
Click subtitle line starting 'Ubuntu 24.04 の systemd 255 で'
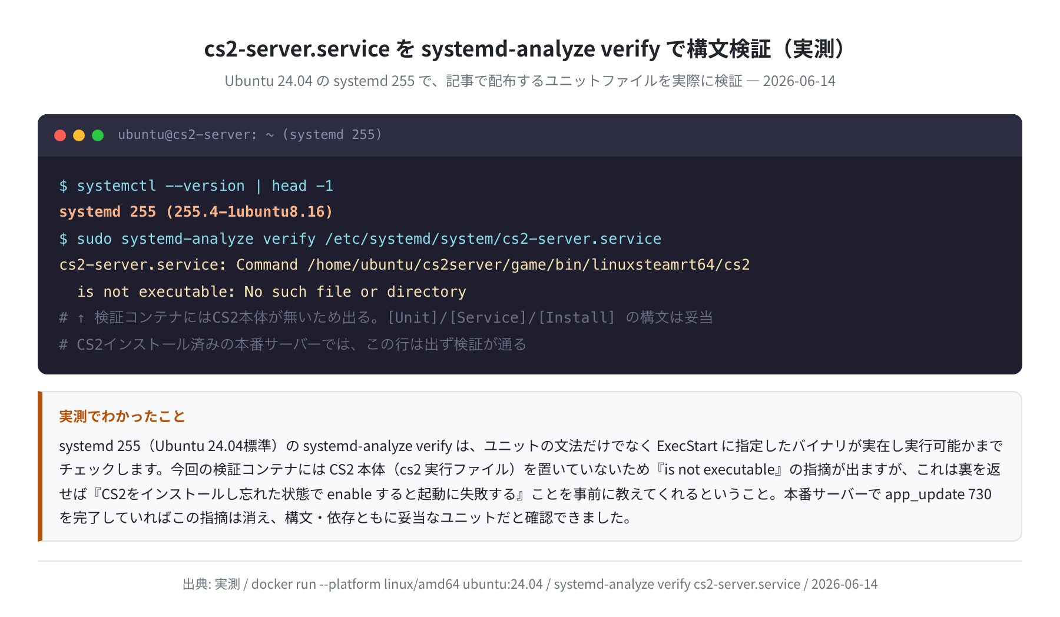point(530,81)
